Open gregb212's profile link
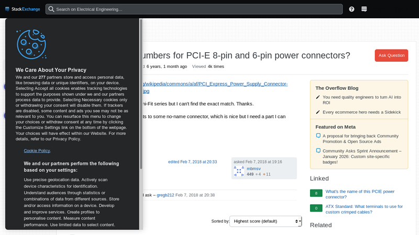 click(165, 195)
